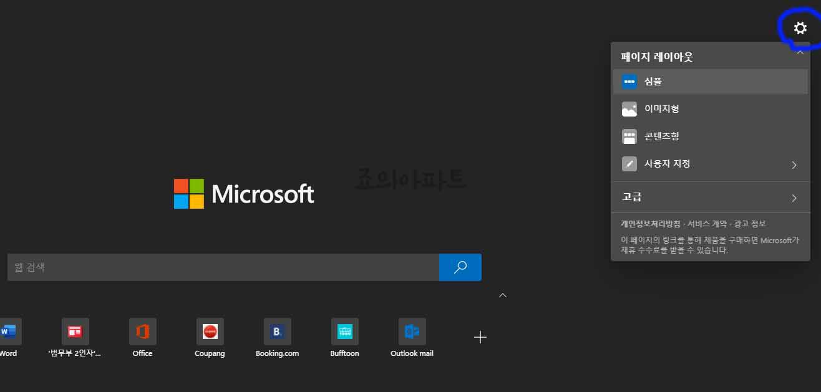The height and width of the screenshot is (392, 821).
Task: Open the 사용자 지정 submenu
Action: coord(711,164)
